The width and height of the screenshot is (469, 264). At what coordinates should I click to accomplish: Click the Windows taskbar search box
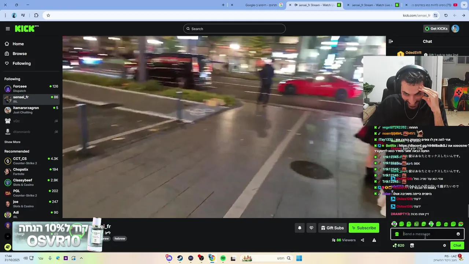pos(266,258)
